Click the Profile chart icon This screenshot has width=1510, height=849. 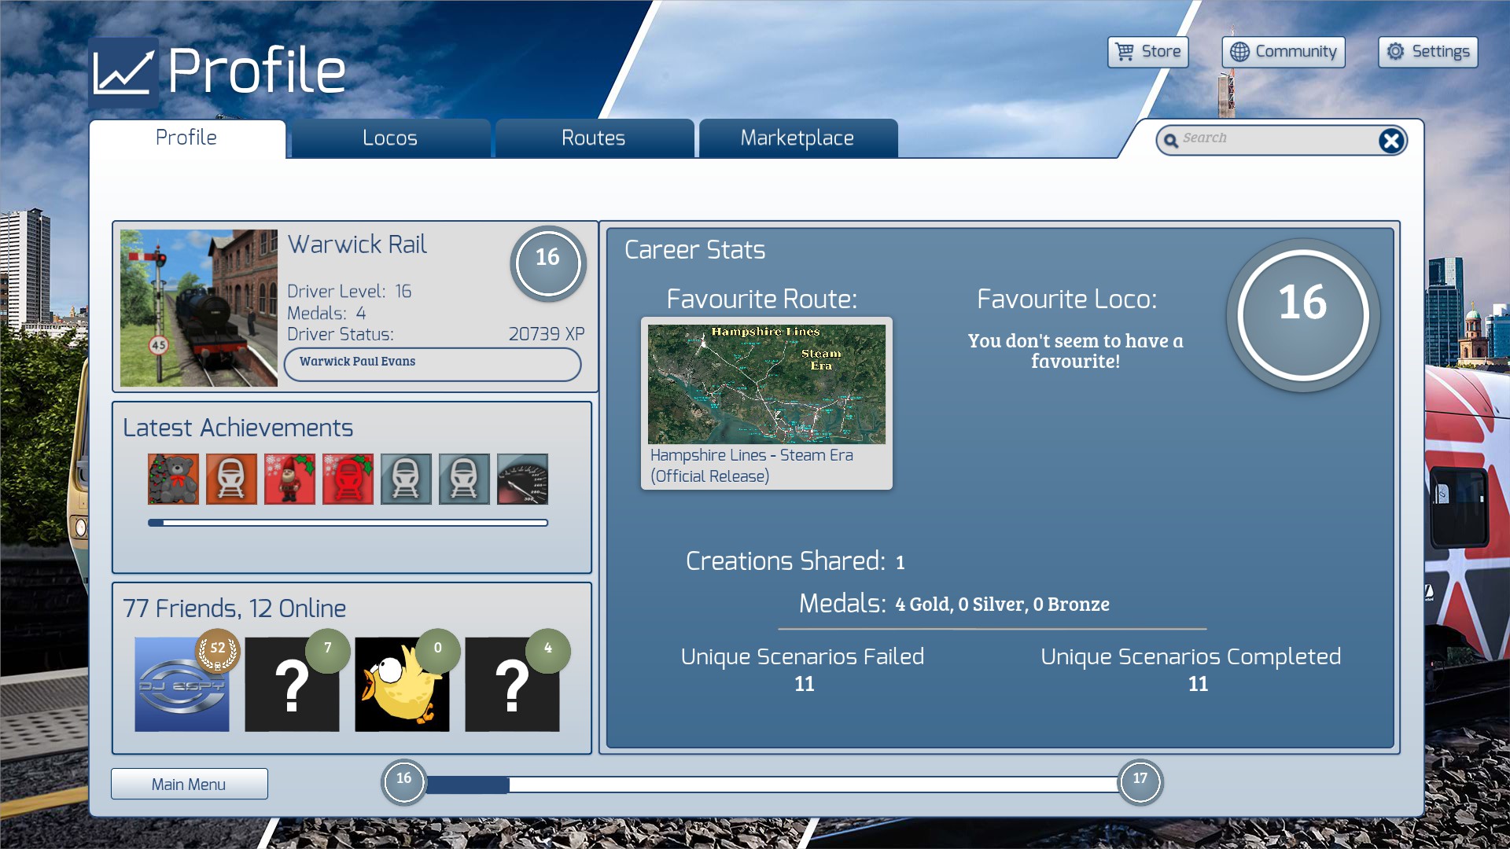tap(123, 72)
